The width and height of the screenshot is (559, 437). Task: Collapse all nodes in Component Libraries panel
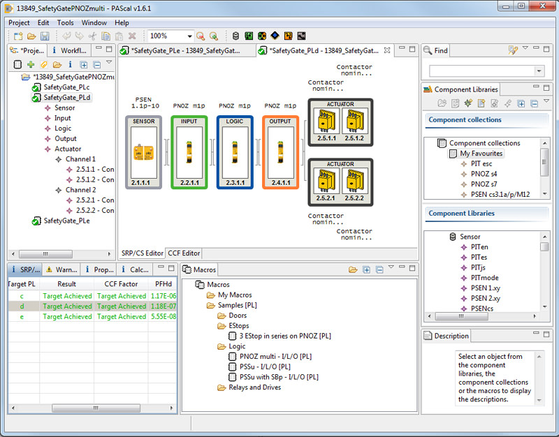[534, 103]
